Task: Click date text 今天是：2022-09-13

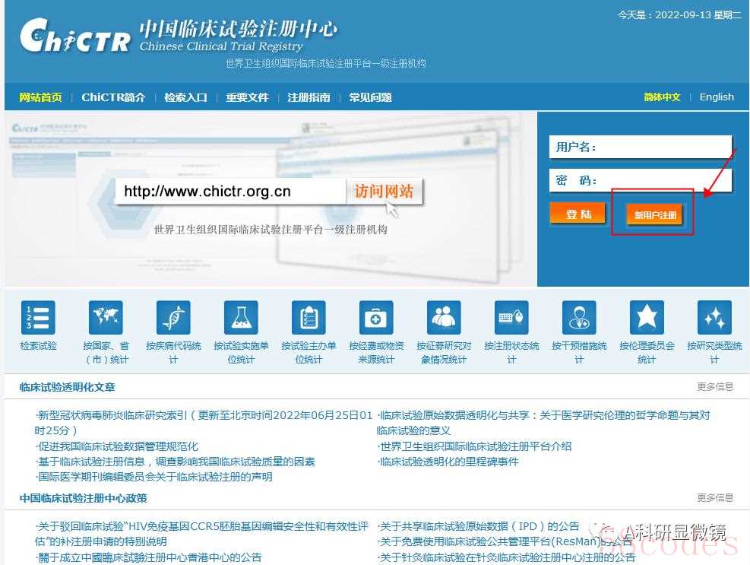Action: pyautogui.click(x=679, y=15)
